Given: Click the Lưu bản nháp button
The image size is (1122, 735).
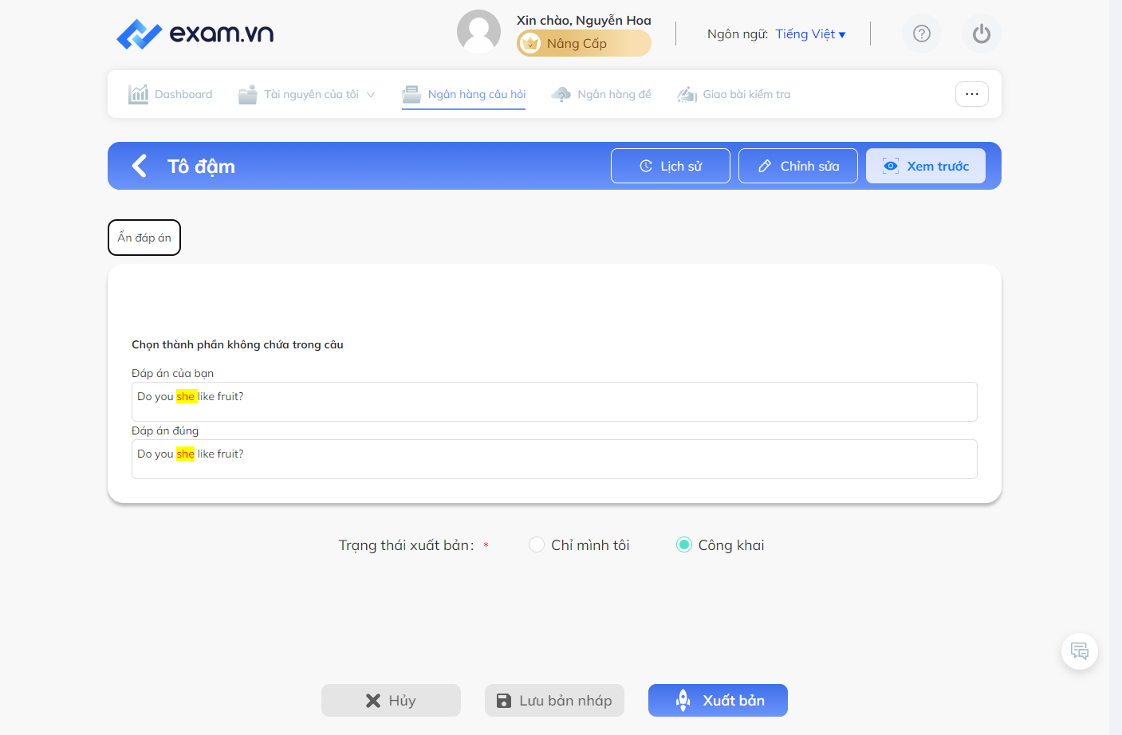Looking at the screenshot, I should point(554,700).
